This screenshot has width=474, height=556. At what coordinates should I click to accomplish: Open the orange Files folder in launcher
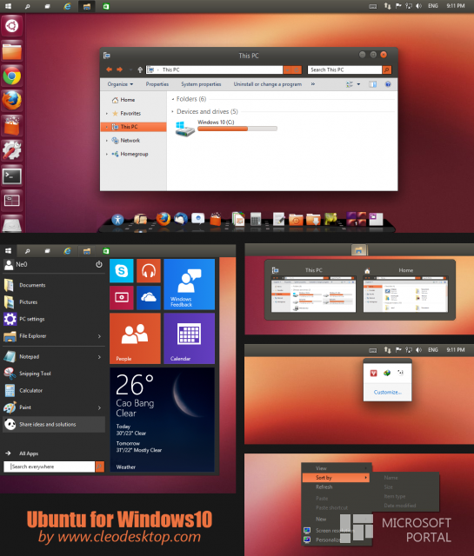click(x=11, y=51)
